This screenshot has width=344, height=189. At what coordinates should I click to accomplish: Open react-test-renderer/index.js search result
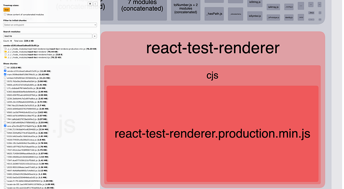coord(35,54)
